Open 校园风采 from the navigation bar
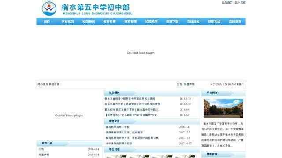The height and width of the screenshot is (158, 282). (151, 22)
